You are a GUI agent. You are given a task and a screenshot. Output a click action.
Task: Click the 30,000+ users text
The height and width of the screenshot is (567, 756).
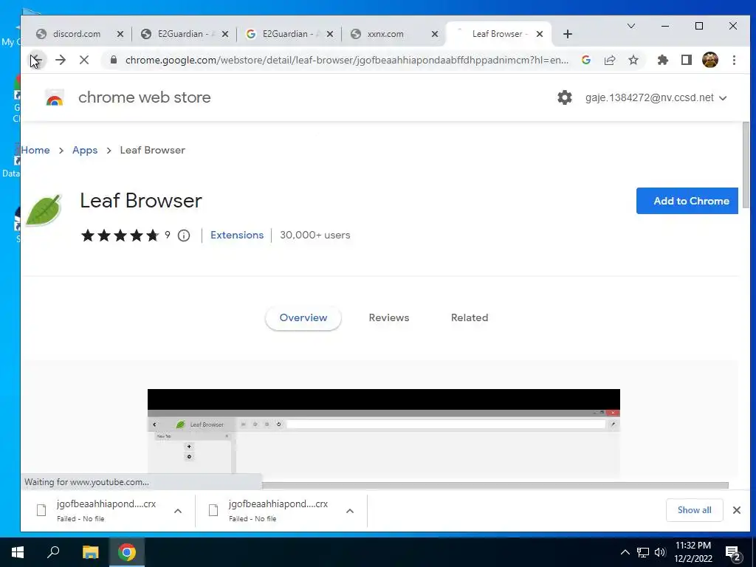(315, 236)
